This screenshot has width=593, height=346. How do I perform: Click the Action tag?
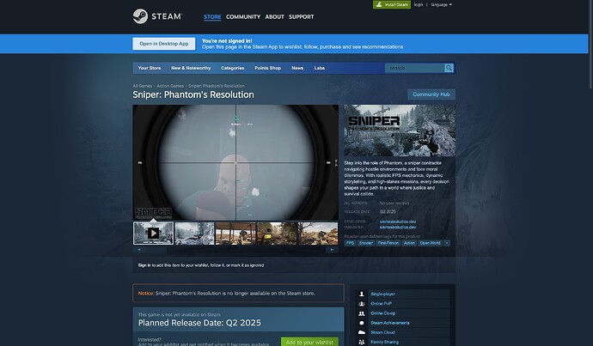point(409,243)
